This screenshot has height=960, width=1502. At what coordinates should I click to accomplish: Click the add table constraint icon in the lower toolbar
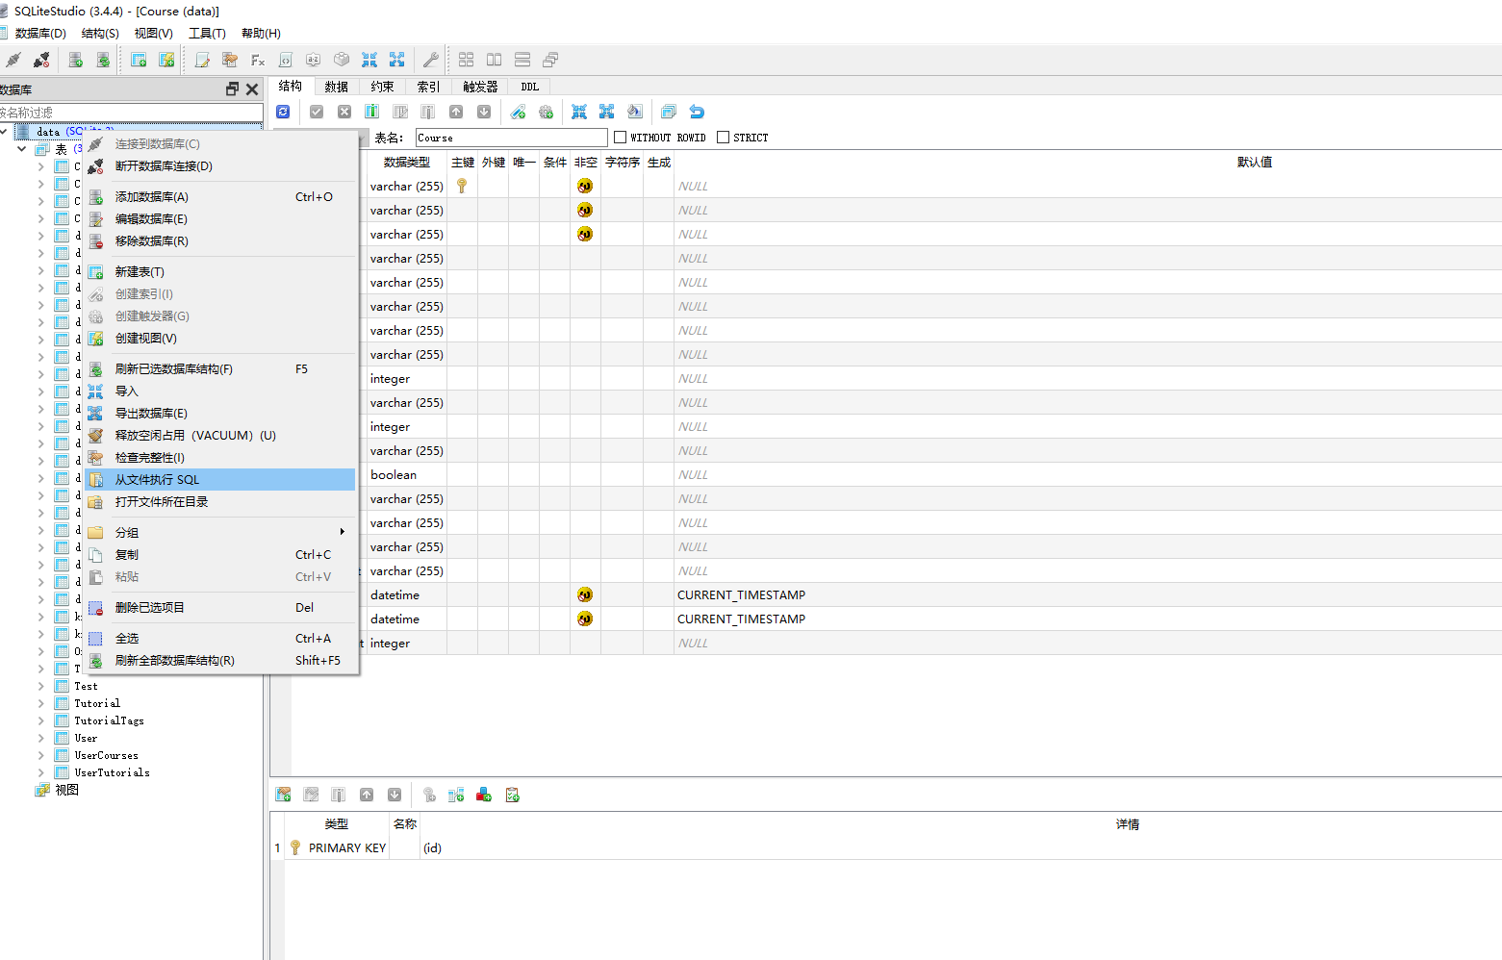(x=283, y=795)
